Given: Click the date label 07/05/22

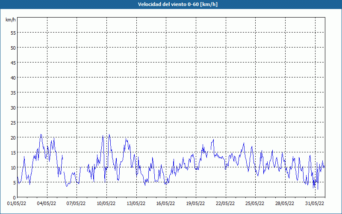Looking at the screenshot, I should (x=76, y=204).
